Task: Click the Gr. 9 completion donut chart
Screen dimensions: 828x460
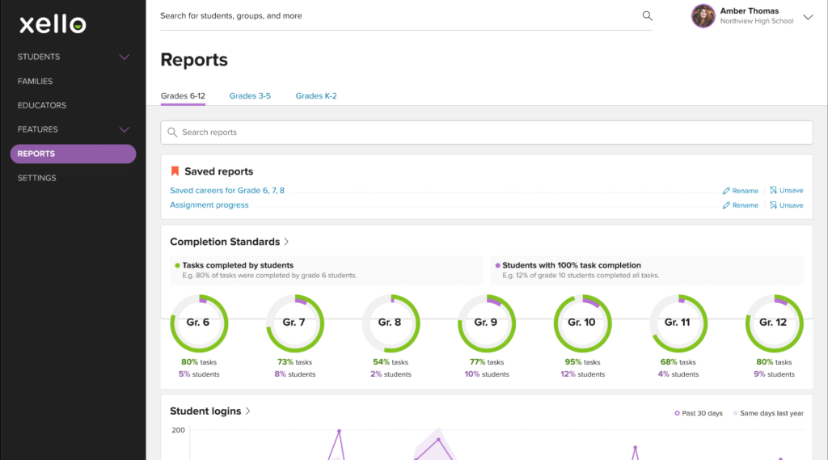Action: pyautogui.click(x=486, y=323)
